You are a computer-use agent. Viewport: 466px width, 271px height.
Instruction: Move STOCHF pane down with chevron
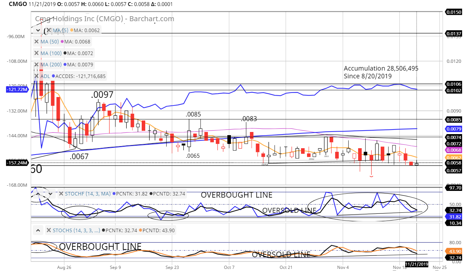tap(50, 194)
